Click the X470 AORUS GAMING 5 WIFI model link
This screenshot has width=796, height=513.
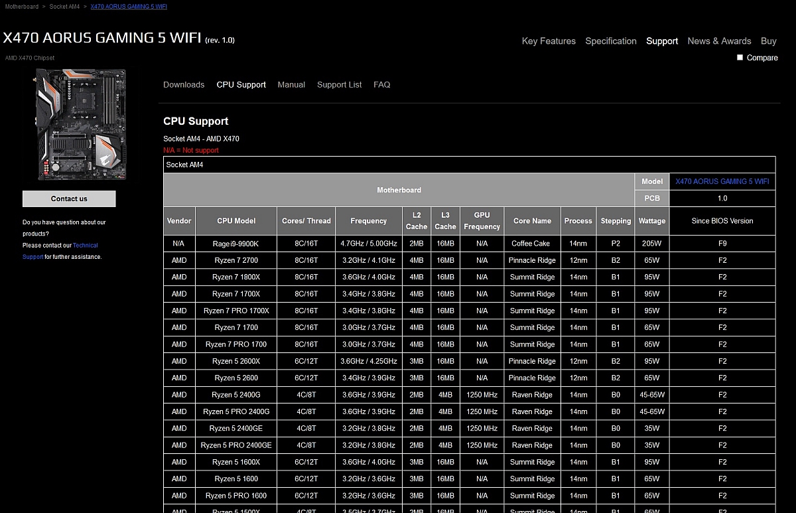[x=722, y=181]
